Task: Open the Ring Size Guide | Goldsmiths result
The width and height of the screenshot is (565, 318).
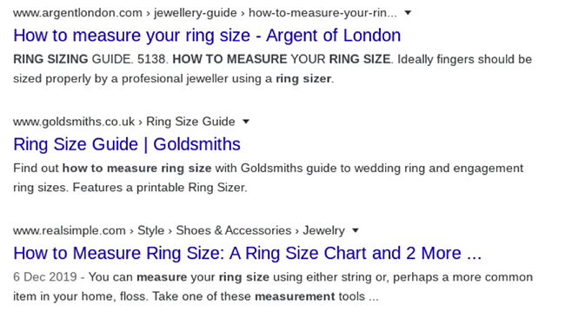Action: coord(127,144)
